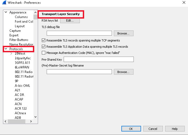188x135 pixels.
Task: Click tree horizontal scroll right arrow
Action: click(31, 121)
